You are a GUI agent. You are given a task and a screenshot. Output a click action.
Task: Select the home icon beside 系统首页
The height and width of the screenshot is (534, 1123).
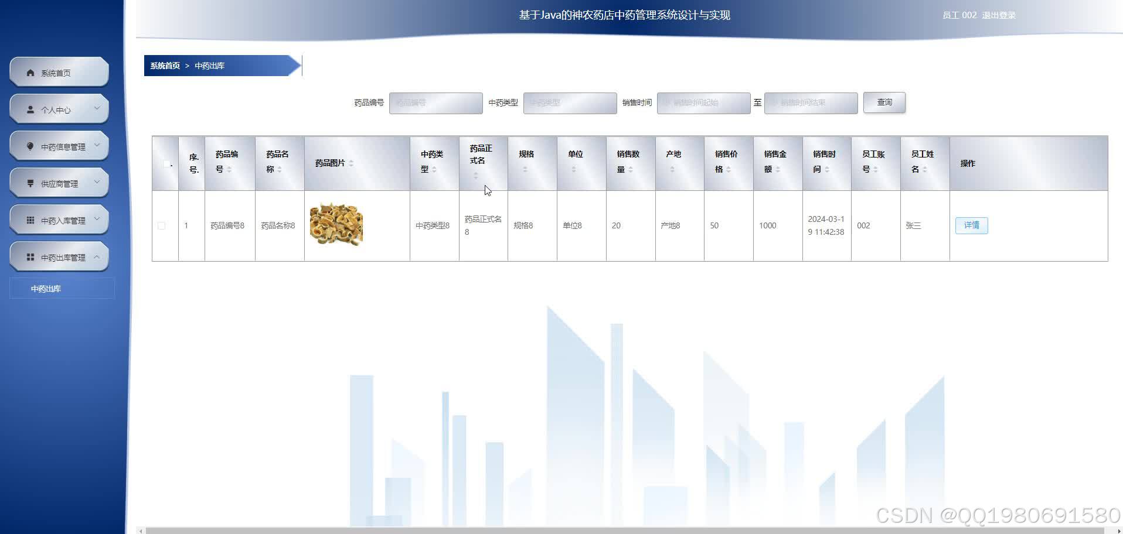click(29, 73)
